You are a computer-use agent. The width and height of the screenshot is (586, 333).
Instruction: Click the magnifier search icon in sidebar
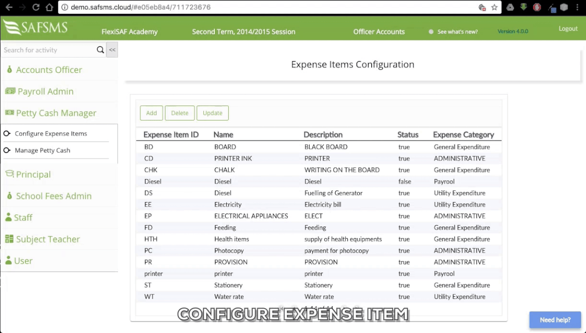100,50
